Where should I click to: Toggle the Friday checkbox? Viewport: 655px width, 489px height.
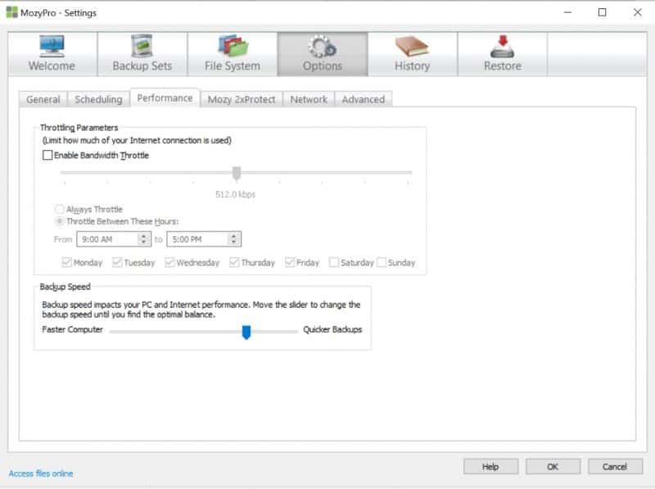point(290,262)
